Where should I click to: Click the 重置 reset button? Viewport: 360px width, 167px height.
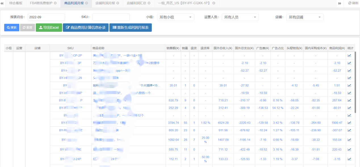click(x=27, y=27)
